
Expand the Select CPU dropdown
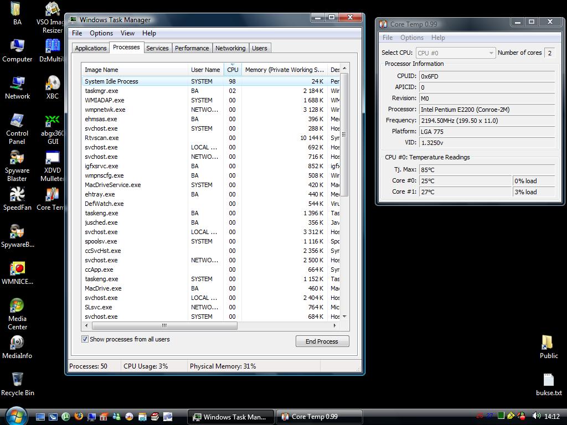point(491,53)
